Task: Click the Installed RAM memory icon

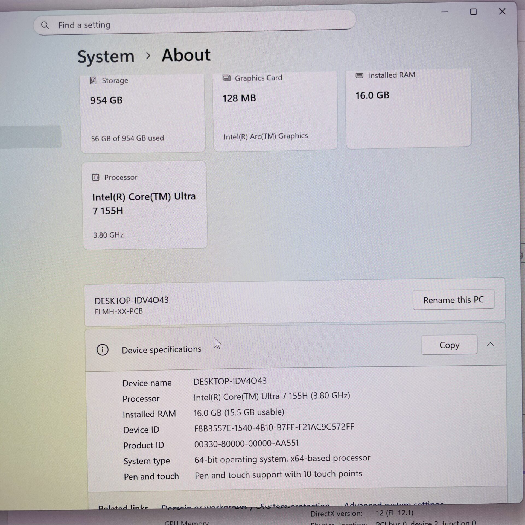Action: pos(359,75)
